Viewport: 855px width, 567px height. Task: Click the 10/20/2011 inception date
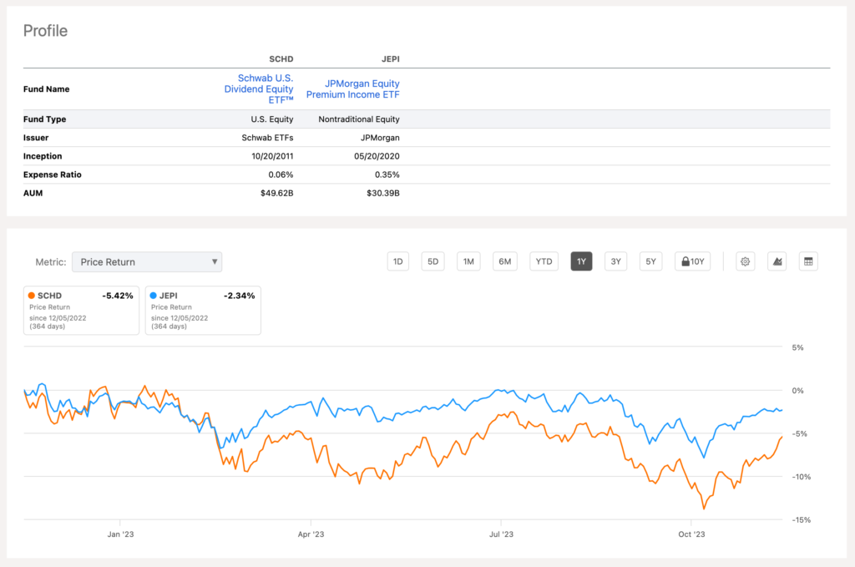point(273,156)
